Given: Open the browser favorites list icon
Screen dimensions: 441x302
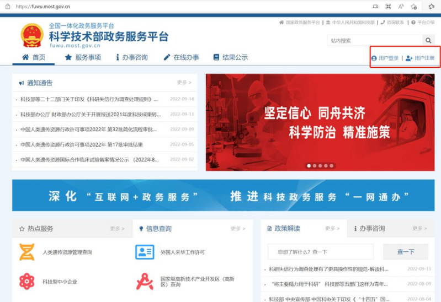Looking at the screenshot, I should tap(432, 6).
